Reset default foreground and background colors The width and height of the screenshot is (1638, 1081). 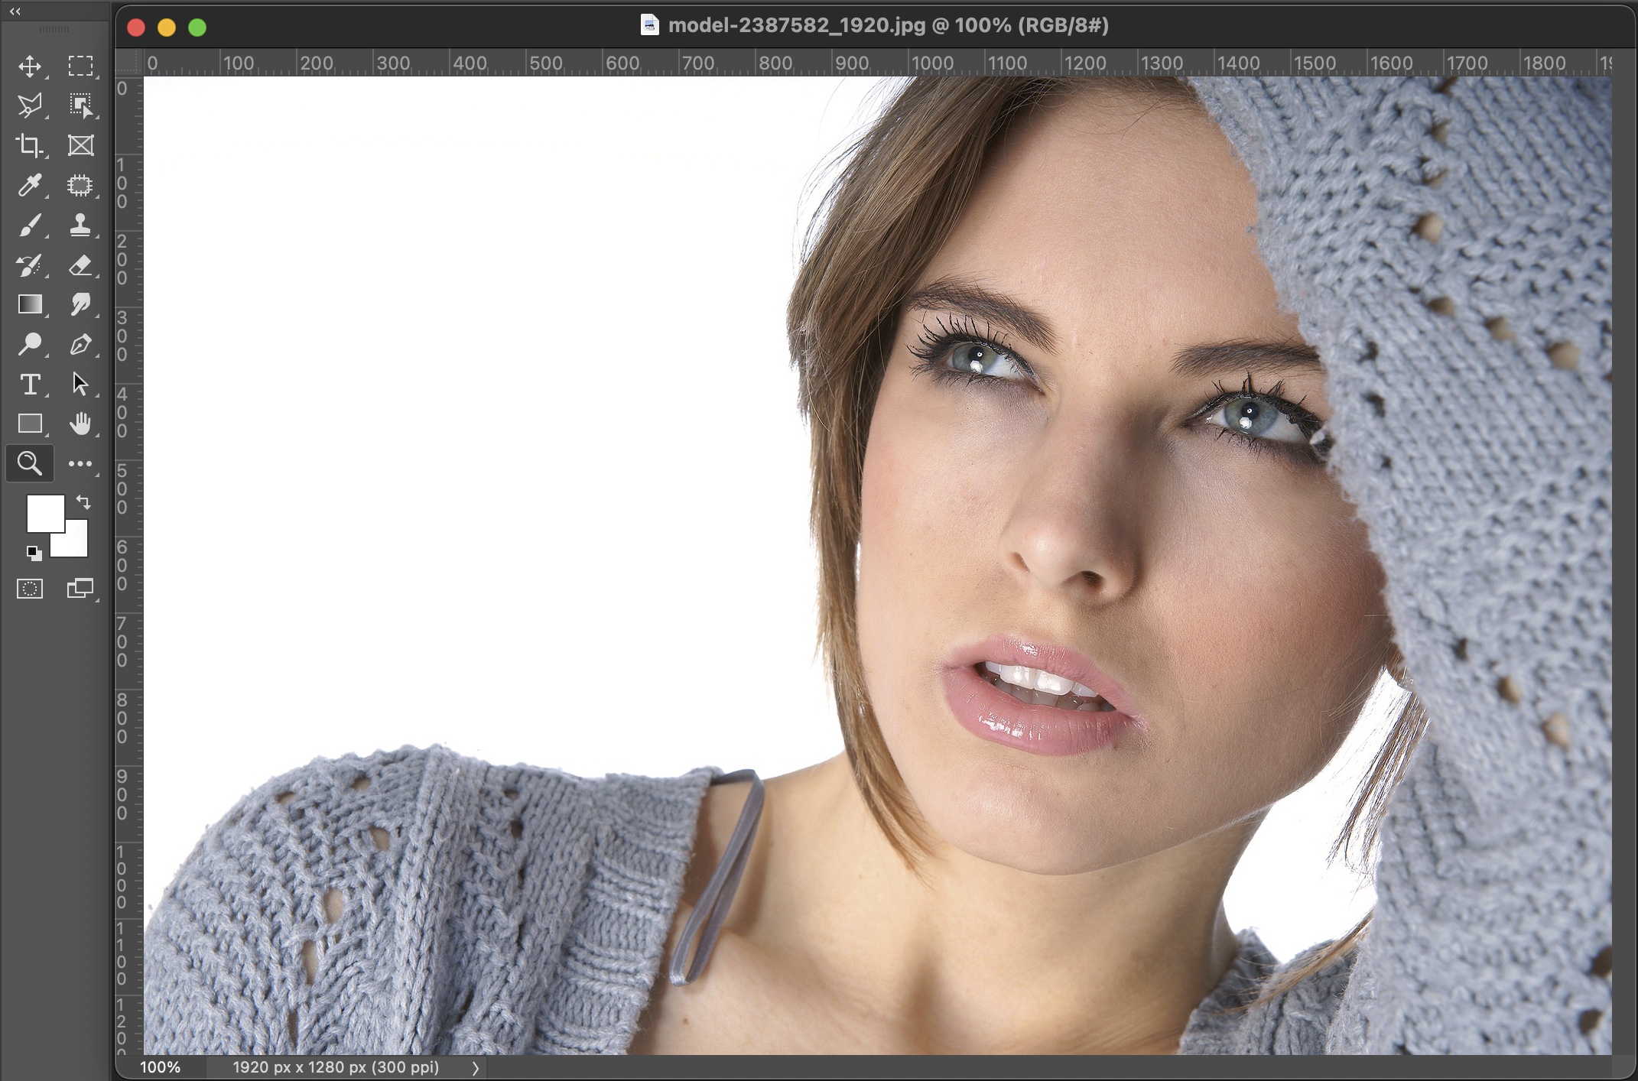point(33,552)
